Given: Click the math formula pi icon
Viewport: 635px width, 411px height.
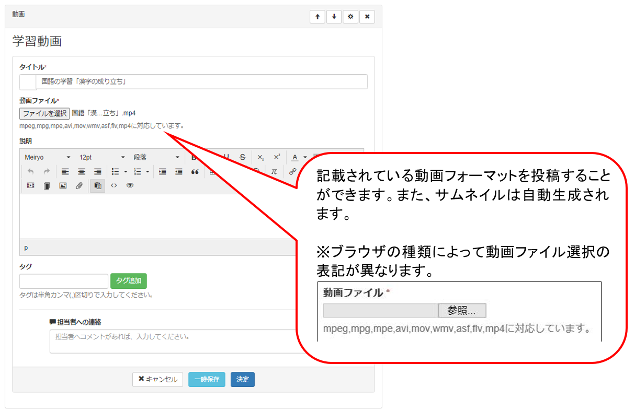Looking at the screenshot, I should (x=274, y=171).
